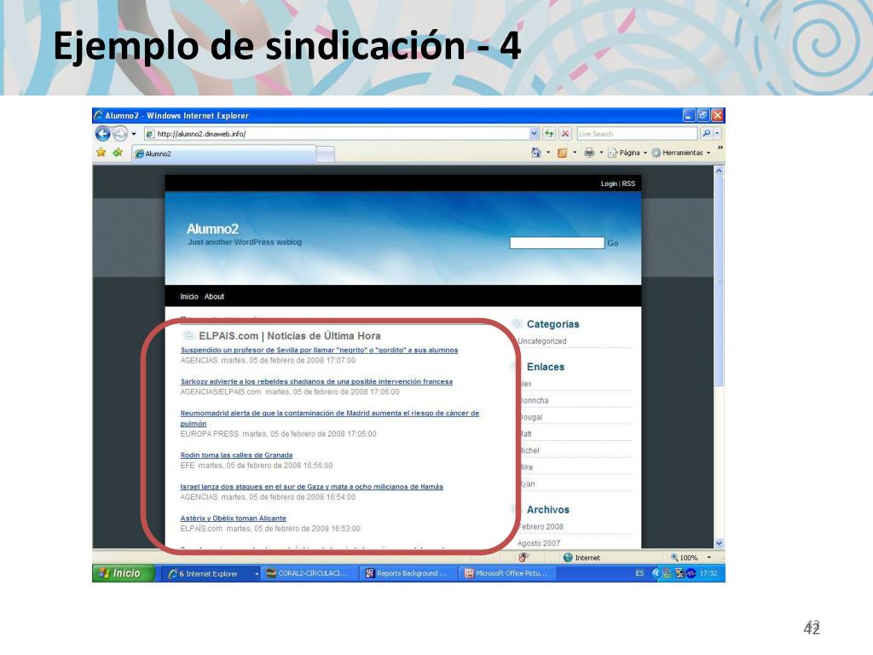Click the ES language indicator
Viewport: 873px width, 655px height.
tap(639, 574)
